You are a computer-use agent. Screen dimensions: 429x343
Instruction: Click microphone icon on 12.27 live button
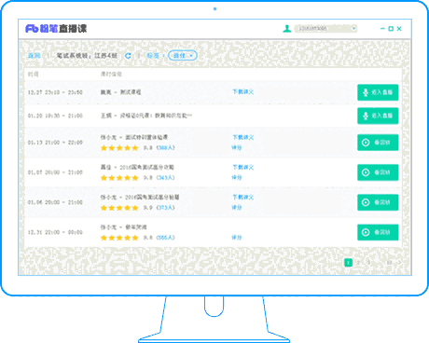pos(366,92)
